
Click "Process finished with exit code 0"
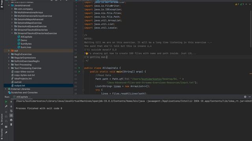(x=39, y=108)
